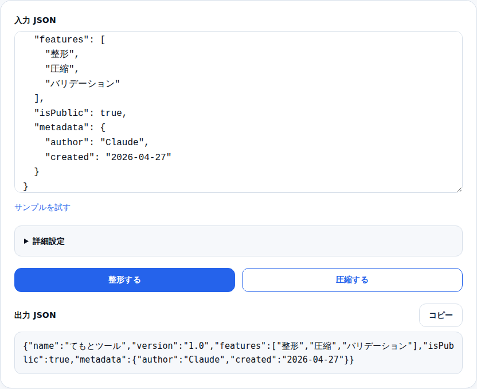Click the 入力 JSON heading label
The image size is (477, 389).
pyautogui.click(x=35, y=20)
